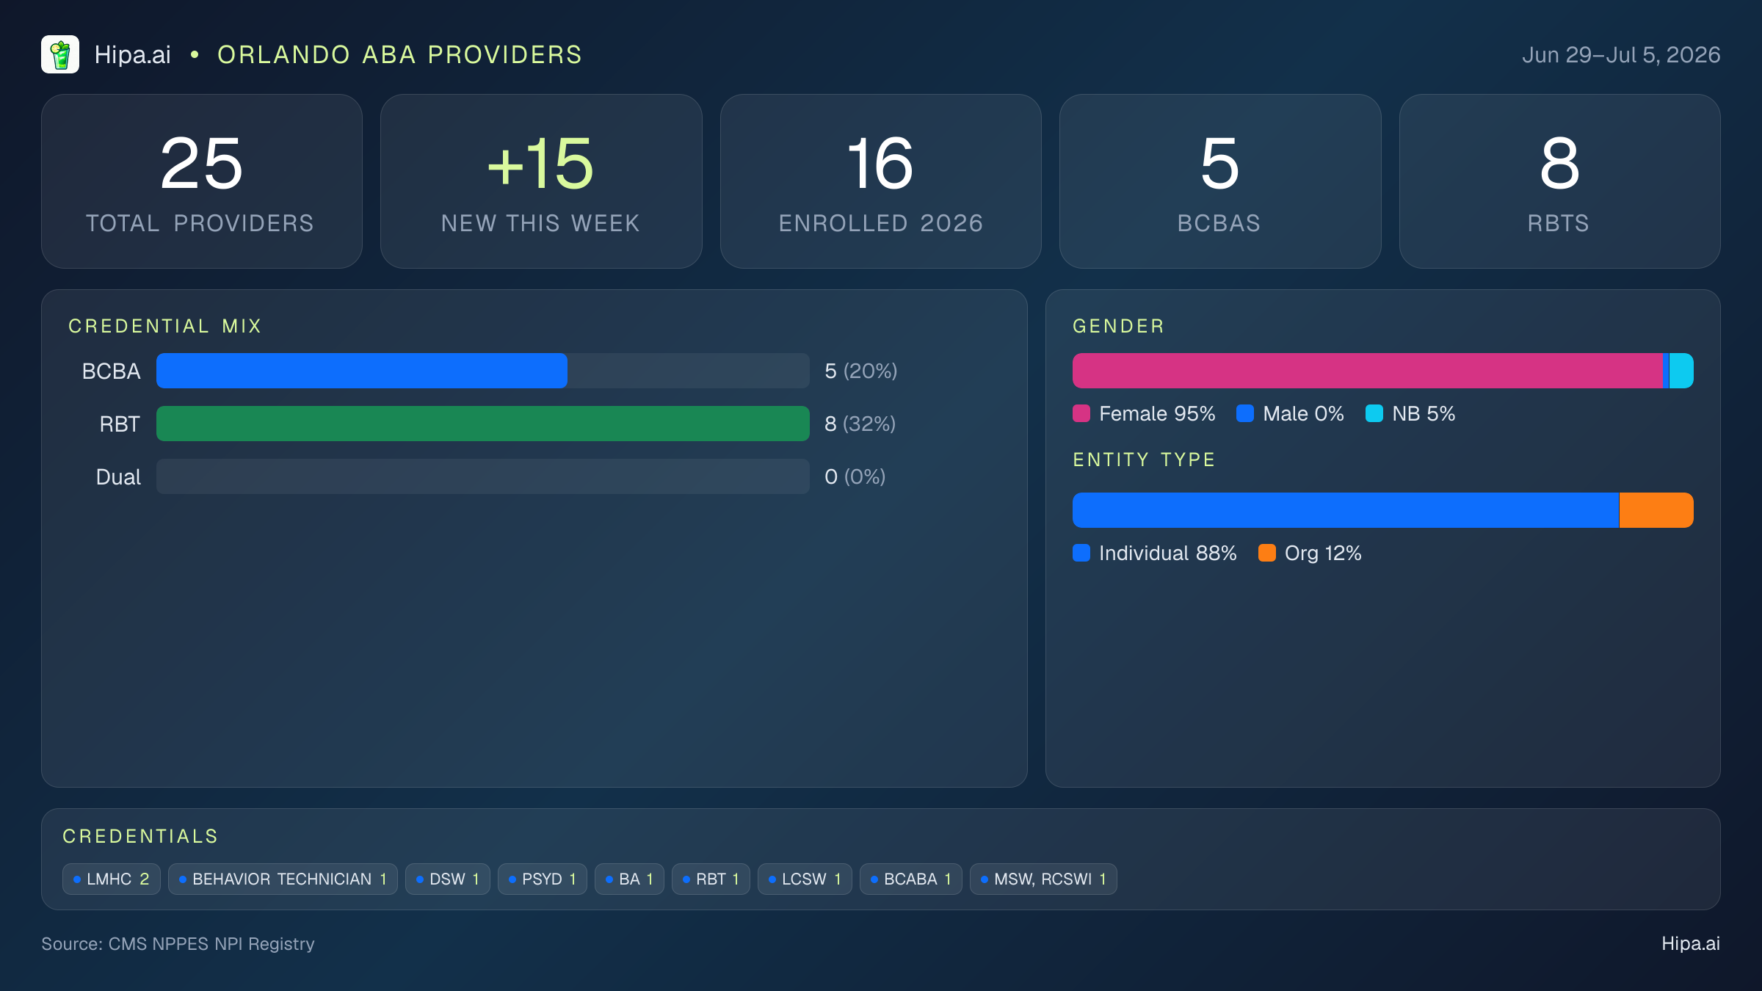Click the Male blue legend swatch

(x=1245, y=413)
